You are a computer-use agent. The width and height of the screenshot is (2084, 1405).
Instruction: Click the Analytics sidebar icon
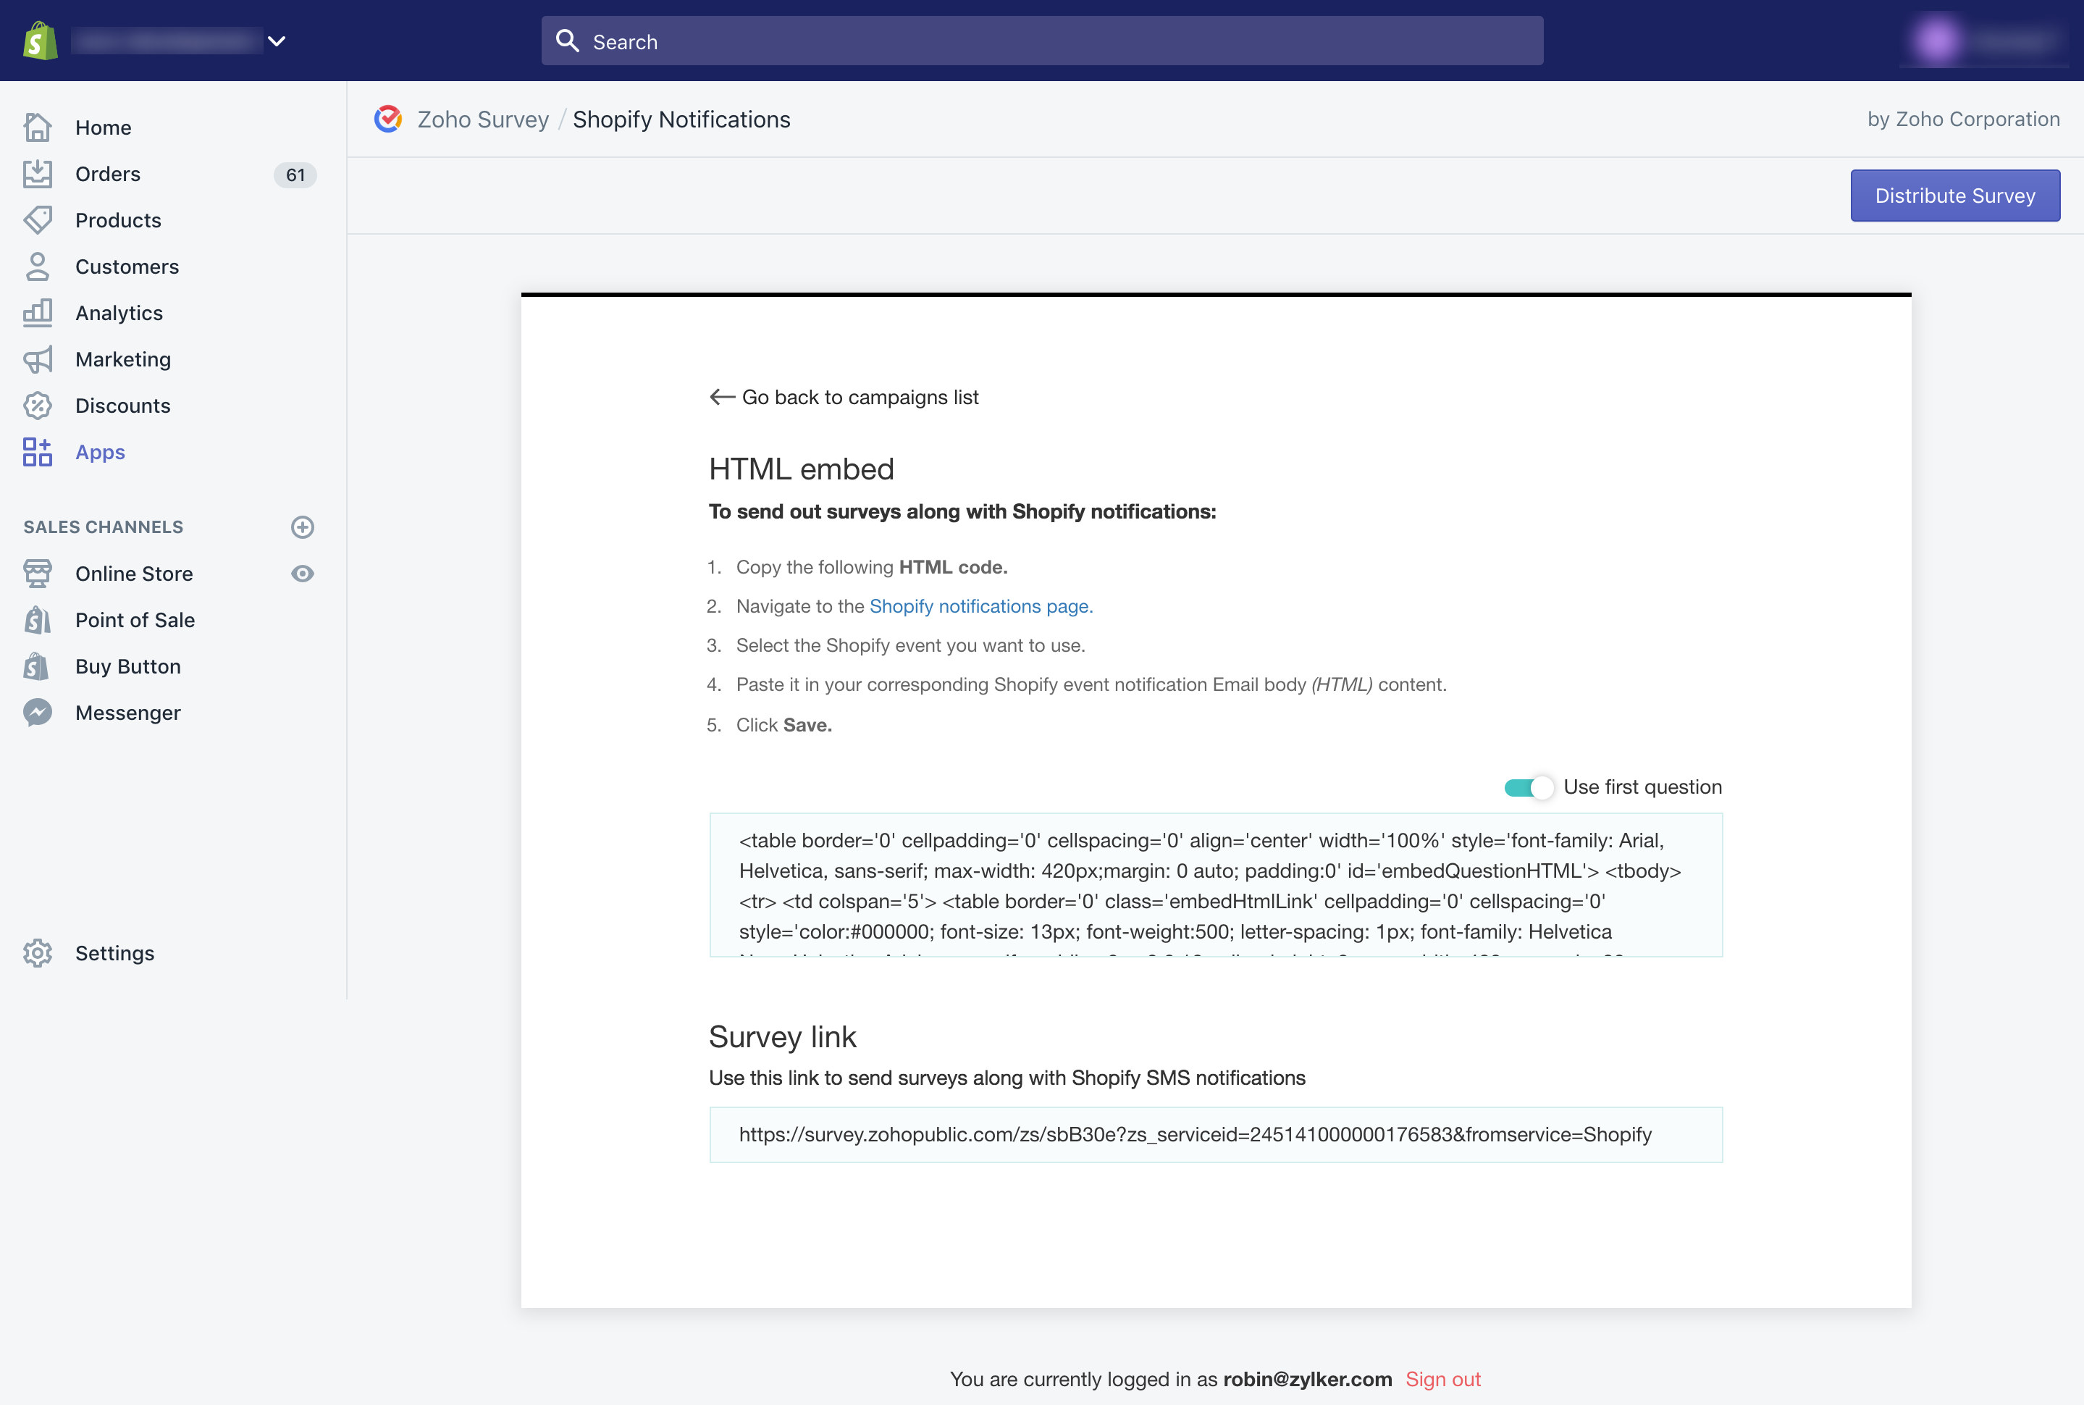point(39,312)
